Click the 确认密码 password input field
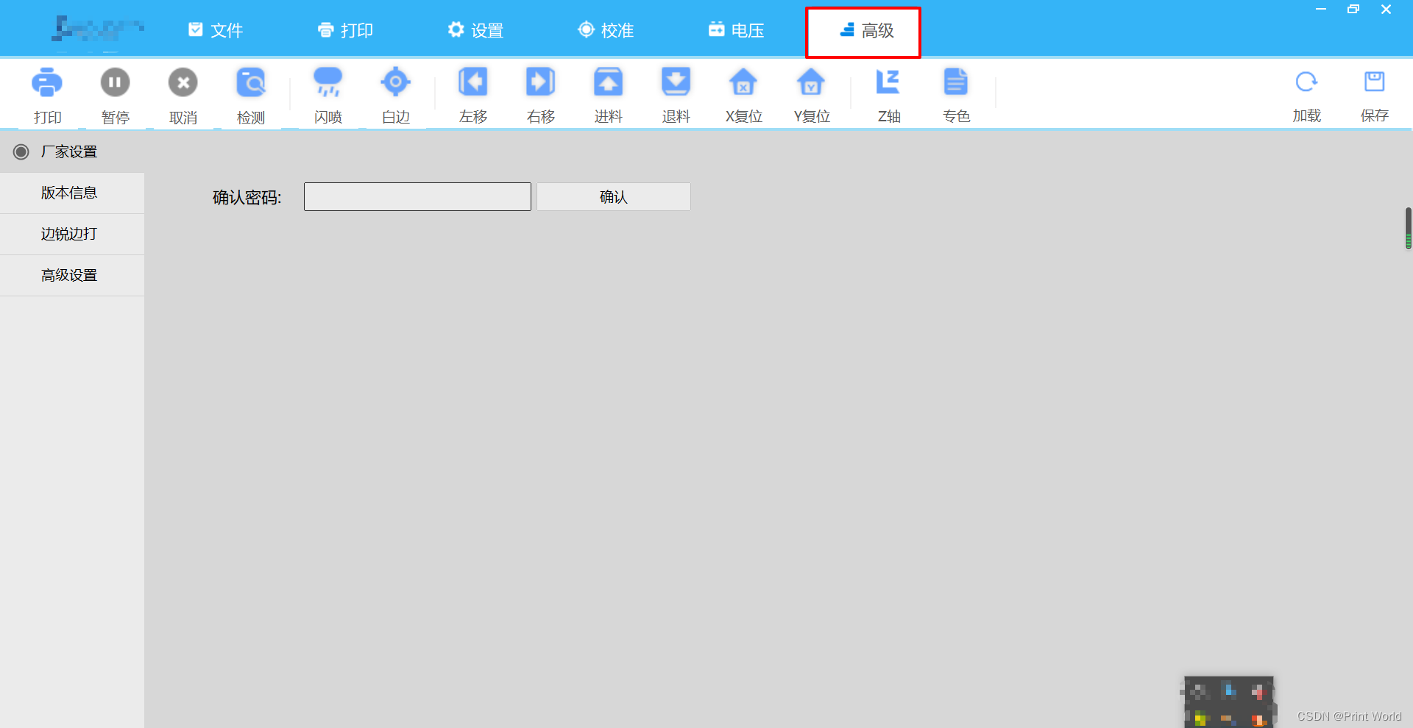1413x728 pixels. (417, 196)
